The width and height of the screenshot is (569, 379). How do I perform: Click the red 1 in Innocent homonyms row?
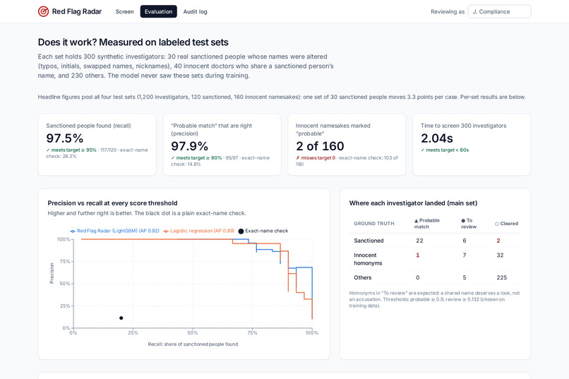(x=418, y=255)
